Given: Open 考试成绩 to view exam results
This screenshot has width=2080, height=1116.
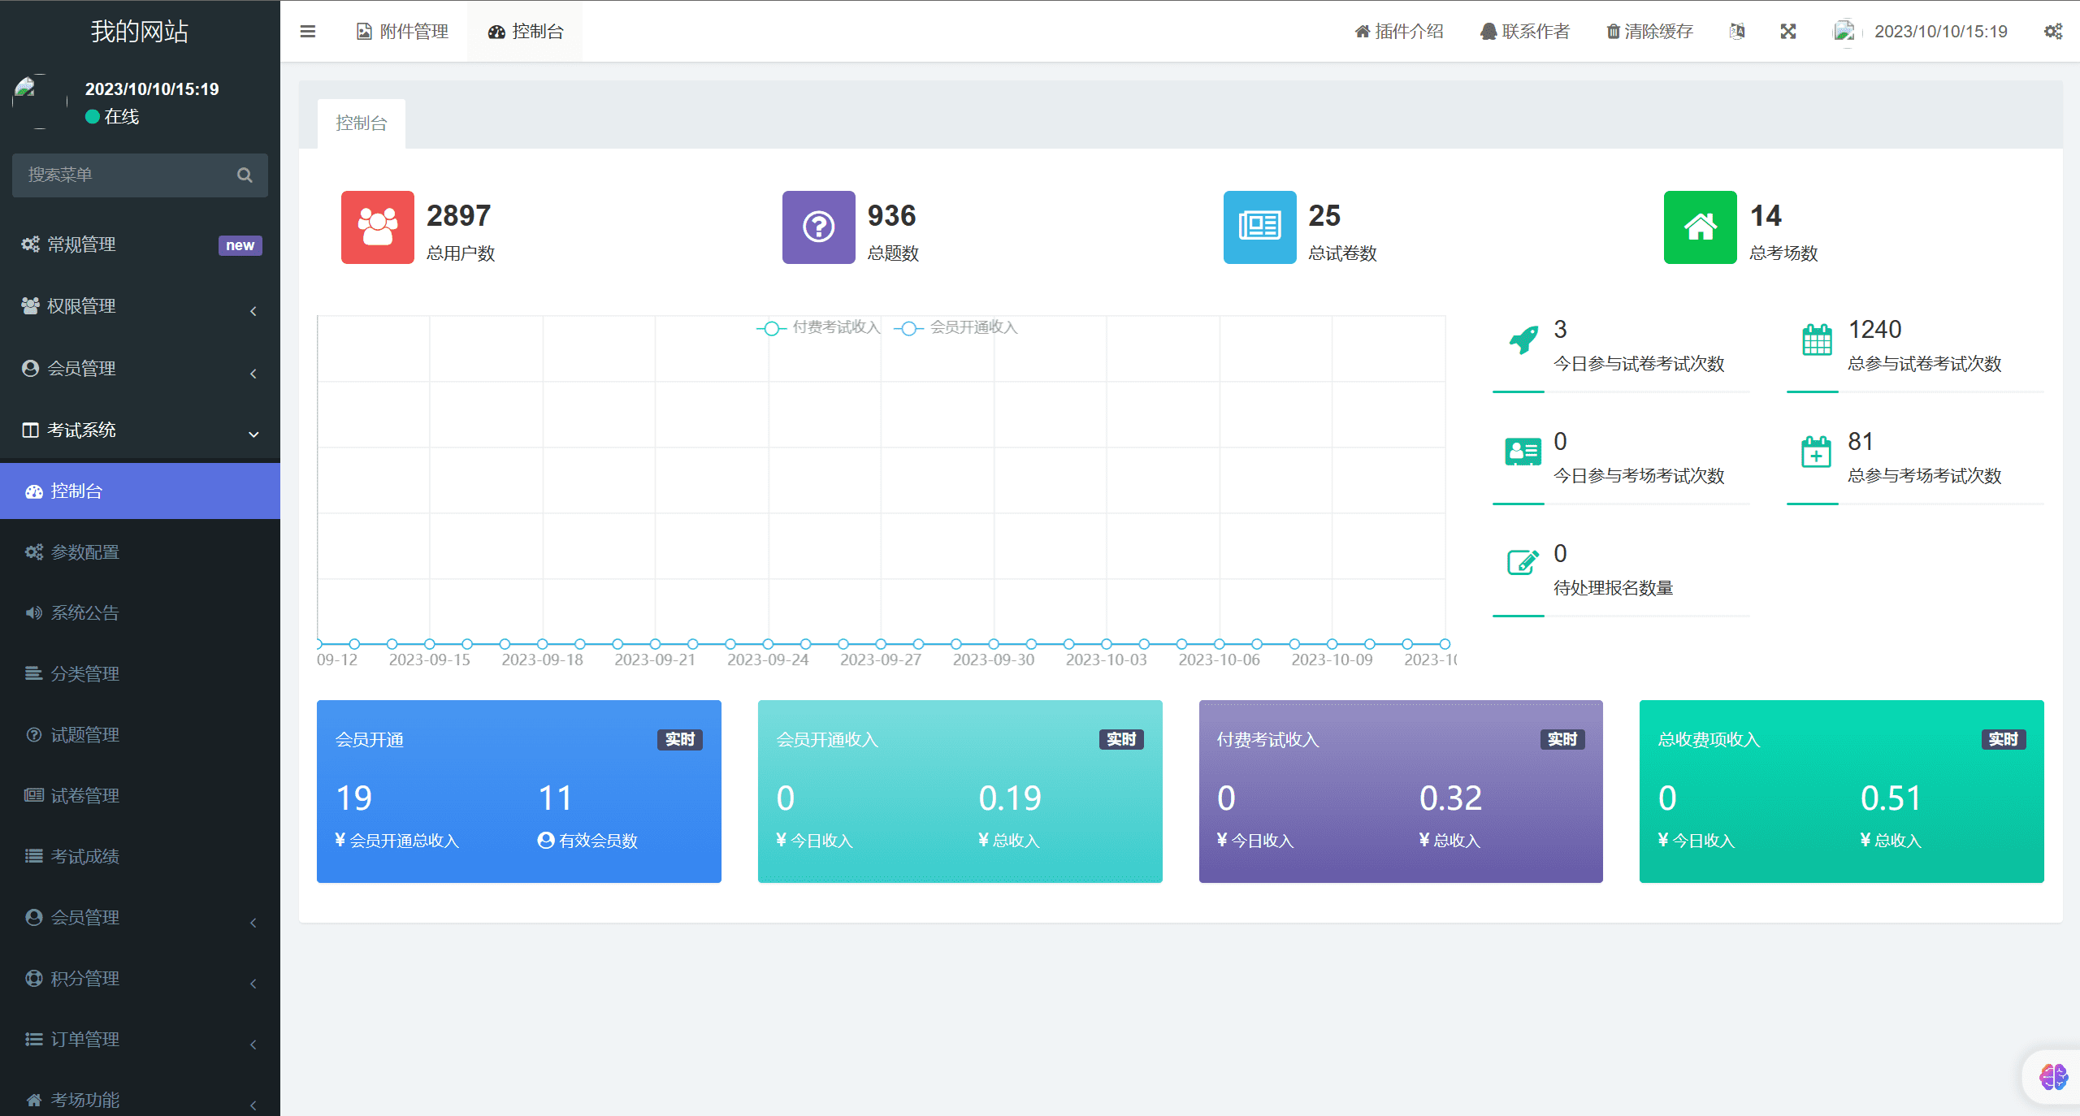Looking at the screenshot, I should [x=85, y=856].
